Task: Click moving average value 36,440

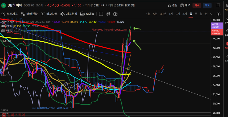Action: tap(93, 22)
